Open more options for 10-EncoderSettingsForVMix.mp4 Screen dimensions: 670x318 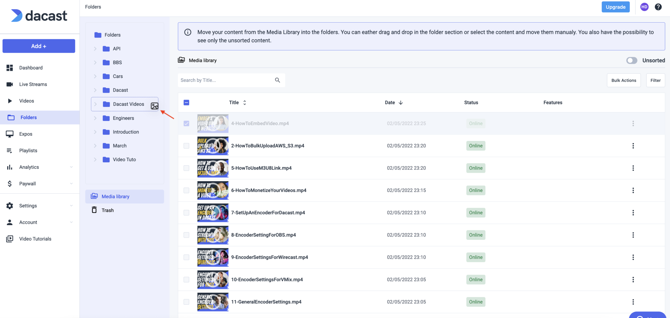click(x=633, y=280)
